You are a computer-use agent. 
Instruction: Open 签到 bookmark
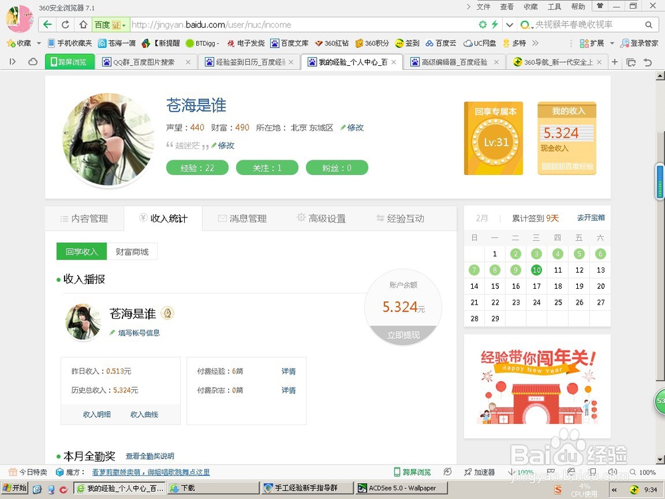pyautogui.click(x=407, y=43)
